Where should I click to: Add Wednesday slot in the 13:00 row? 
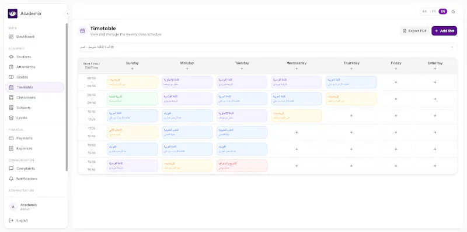[x=297, y=149]
